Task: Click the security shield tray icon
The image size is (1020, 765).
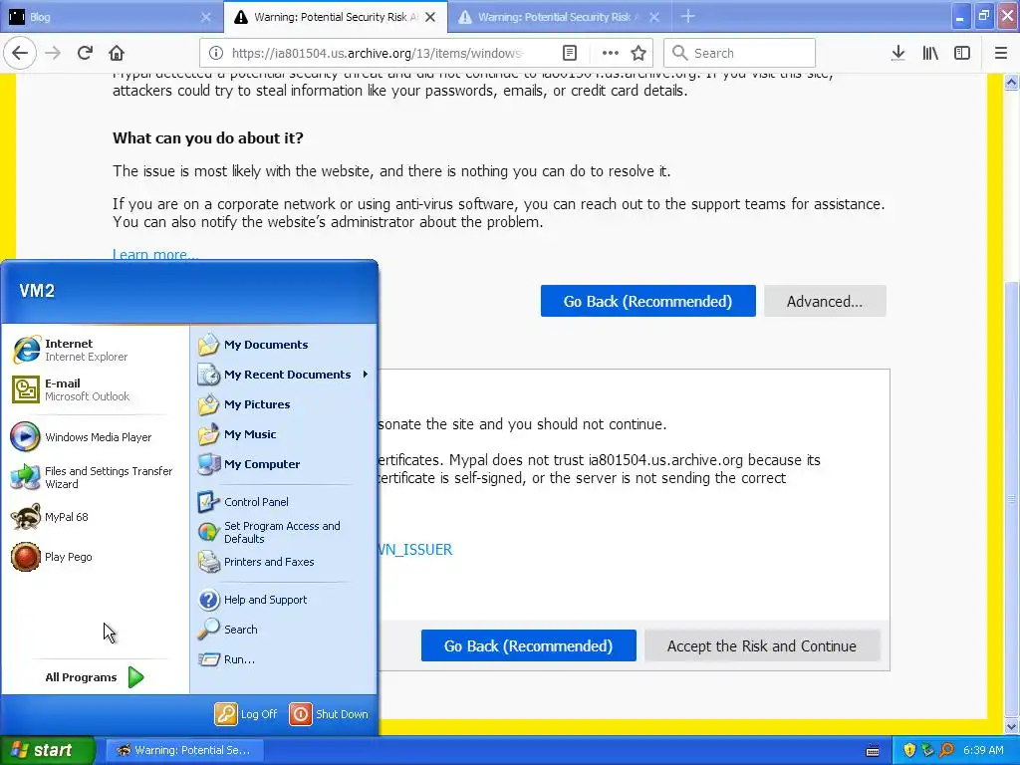Action: click(909, 750)
